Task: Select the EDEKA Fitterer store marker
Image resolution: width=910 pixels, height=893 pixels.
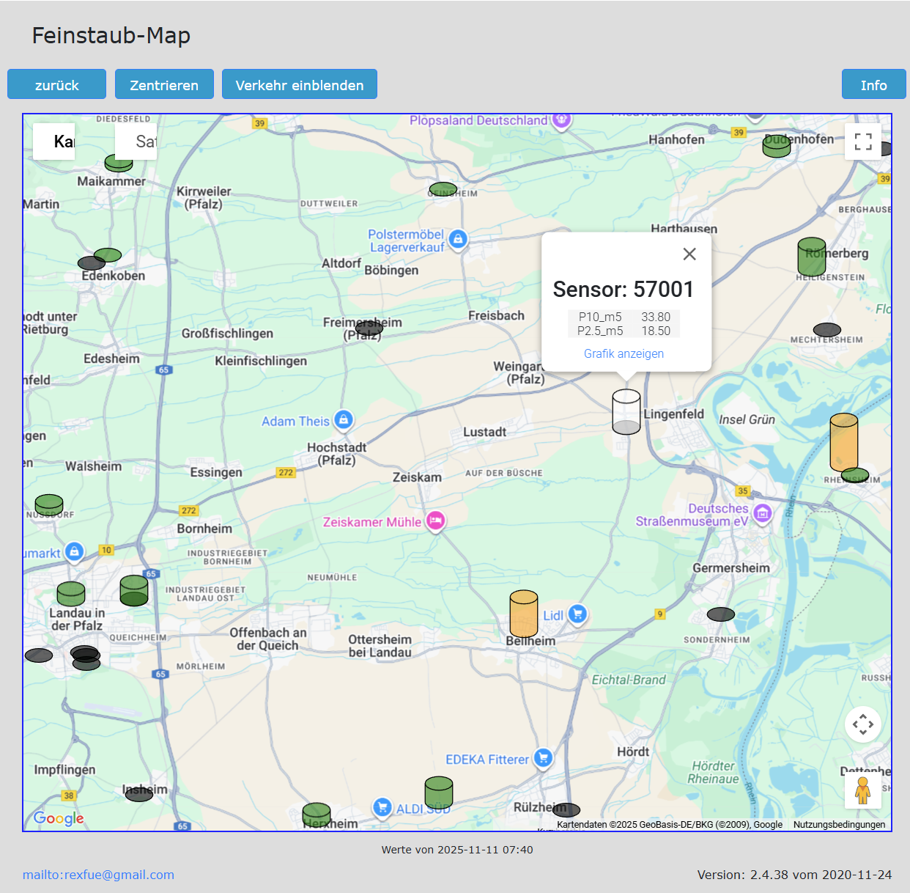Action: click(543, 757)
